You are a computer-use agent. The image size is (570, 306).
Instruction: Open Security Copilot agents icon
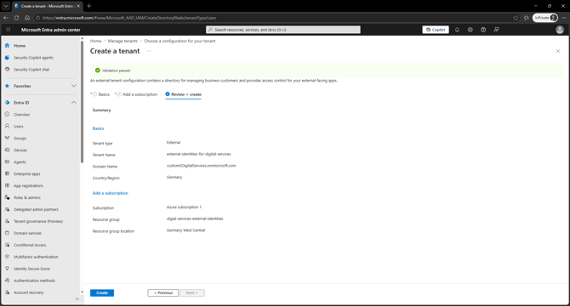[x=7, y=58]
